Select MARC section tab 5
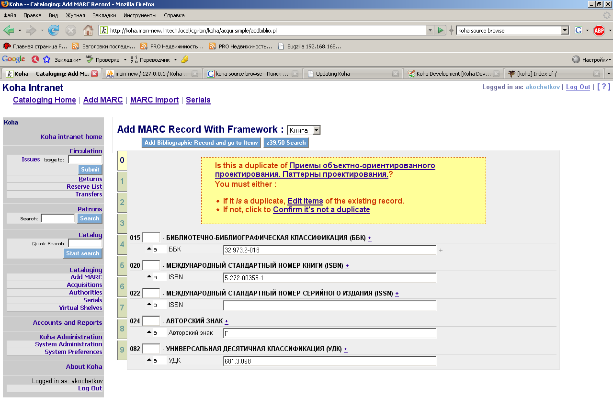 pos(122,266)
